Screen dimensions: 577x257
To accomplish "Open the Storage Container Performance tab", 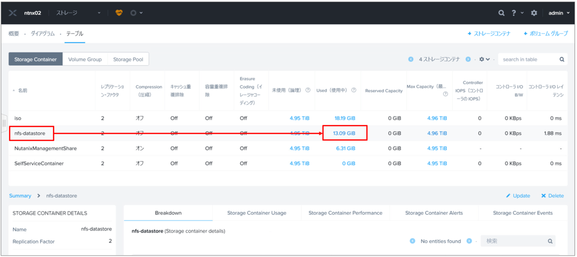I will click(345, 213).
